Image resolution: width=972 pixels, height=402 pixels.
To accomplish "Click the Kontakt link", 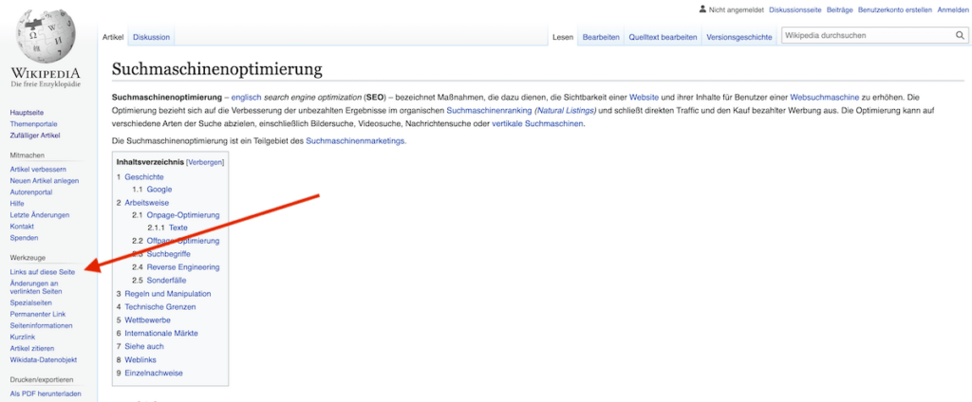I will [x=22, y=226].
